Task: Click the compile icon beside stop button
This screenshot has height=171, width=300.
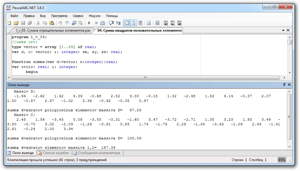Action: (103, 23)
